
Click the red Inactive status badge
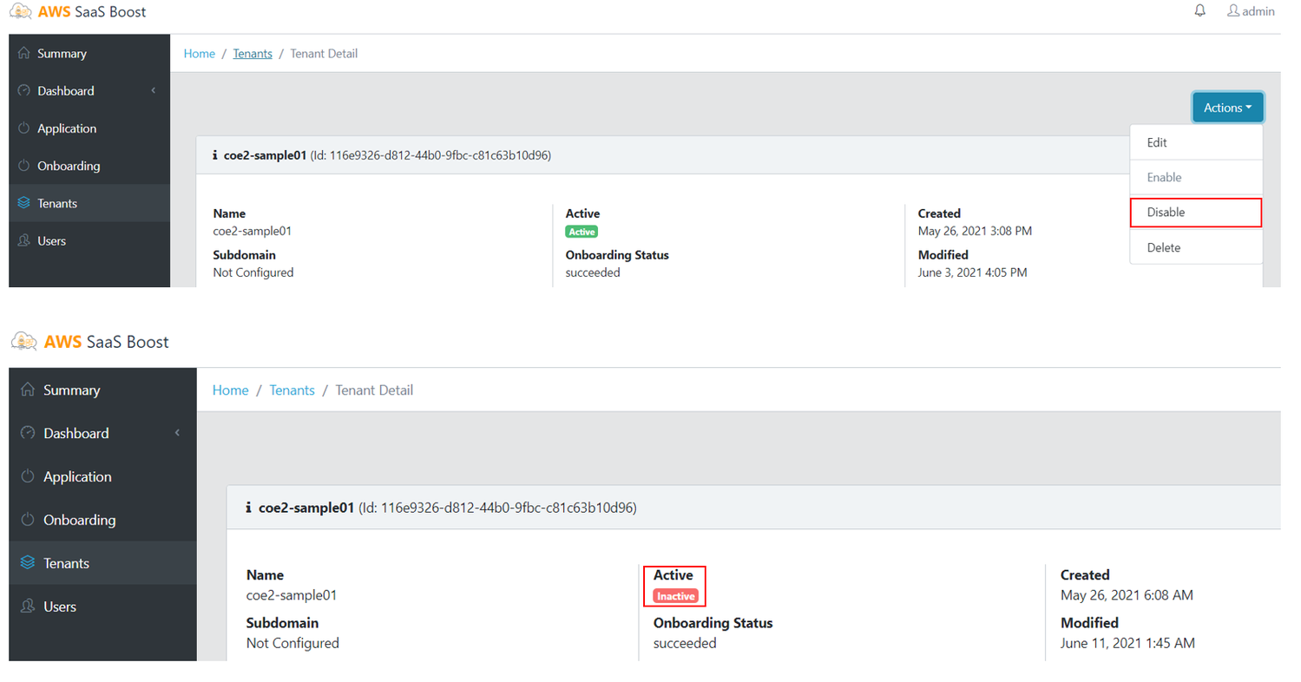pos(675,596)
